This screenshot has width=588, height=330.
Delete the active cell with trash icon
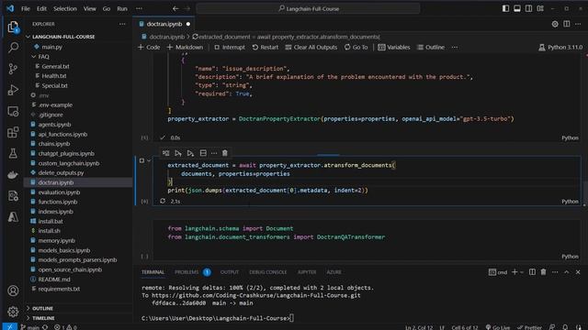pyautogui.click(x=224, y=153)
